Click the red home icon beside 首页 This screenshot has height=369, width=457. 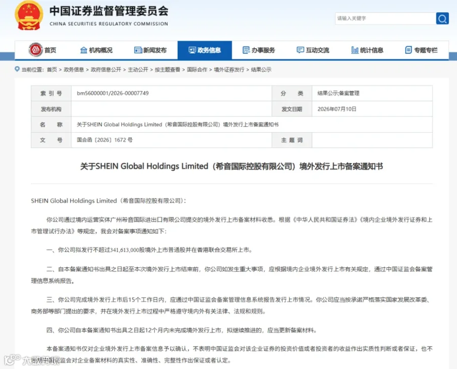36,50
